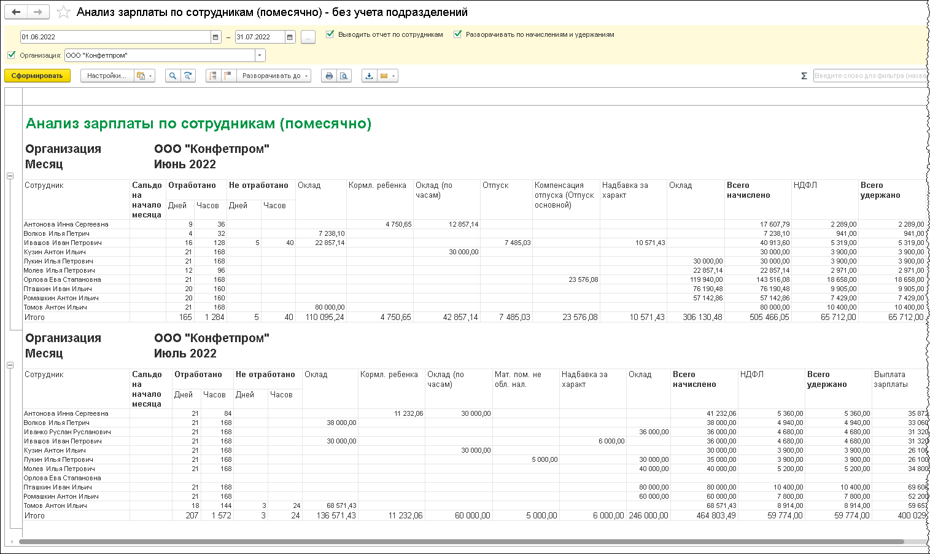The width and height of the screenshot is (930, 554).
Task: Focus the filter word input field
Action: [x=869, y=76]
